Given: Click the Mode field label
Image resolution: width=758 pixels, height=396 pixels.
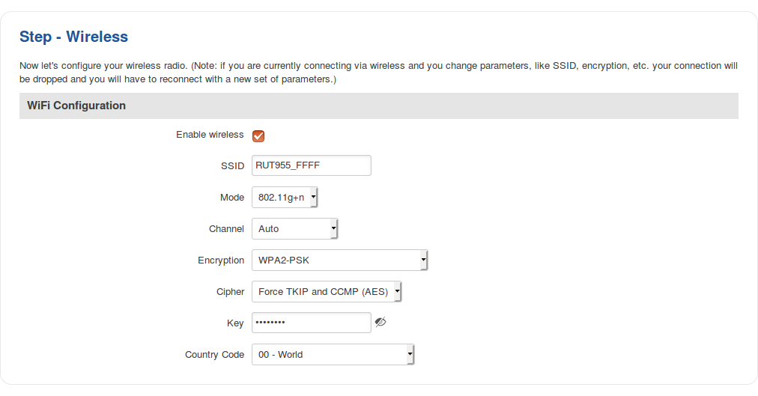Looking at the screenshot, I should [x=232, y=198].
